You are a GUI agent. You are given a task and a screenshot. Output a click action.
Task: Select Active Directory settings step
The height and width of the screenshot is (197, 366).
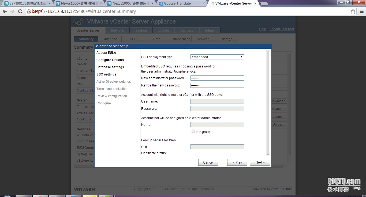tap(114, 82)
